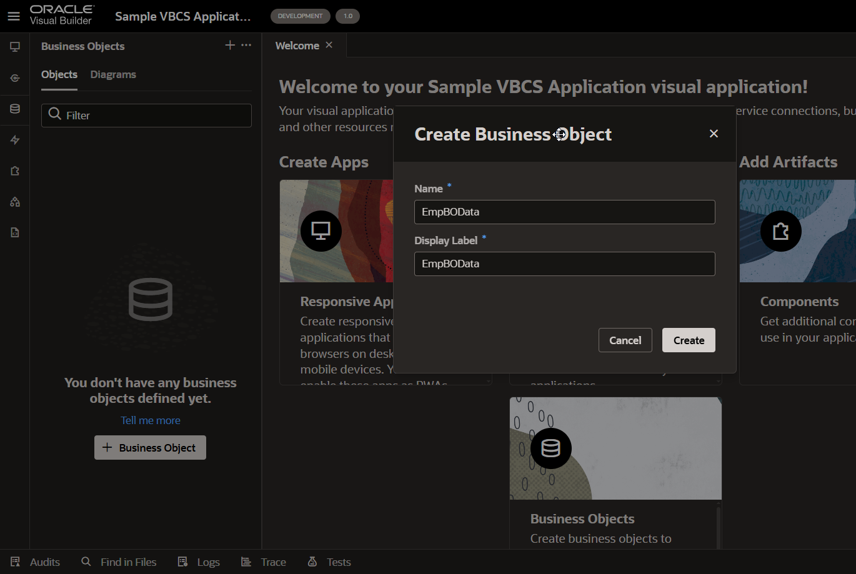The image size is (856, 574).
Task: Click the Components card puzzle icon
Action: 781,231
